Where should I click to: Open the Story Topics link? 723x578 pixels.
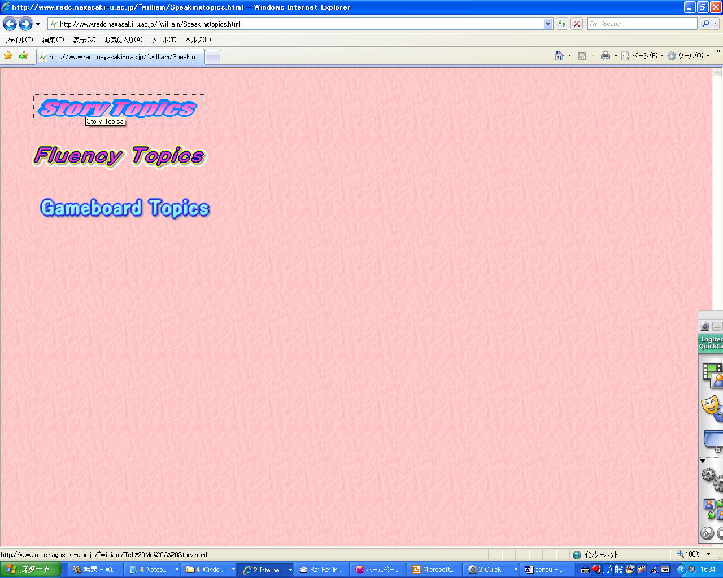click(x=118, y=108)
